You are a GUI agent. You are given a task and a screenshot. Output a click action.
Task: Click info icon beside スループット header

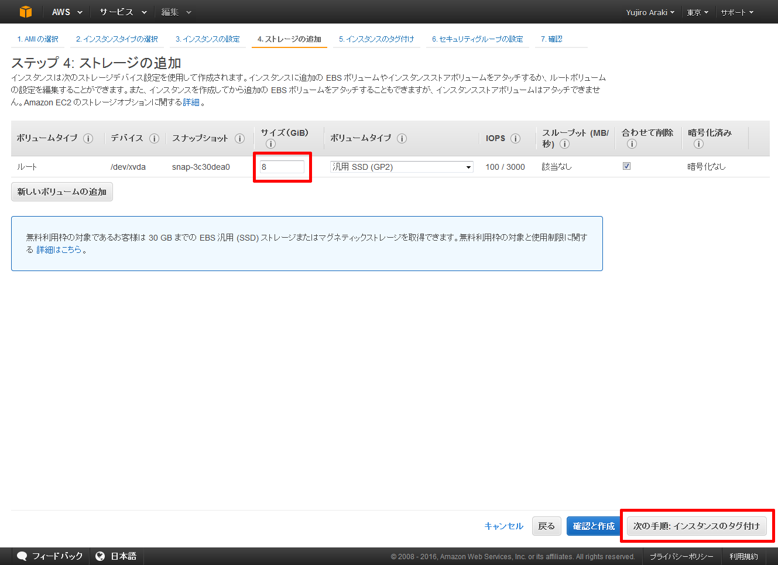[564, 144]
